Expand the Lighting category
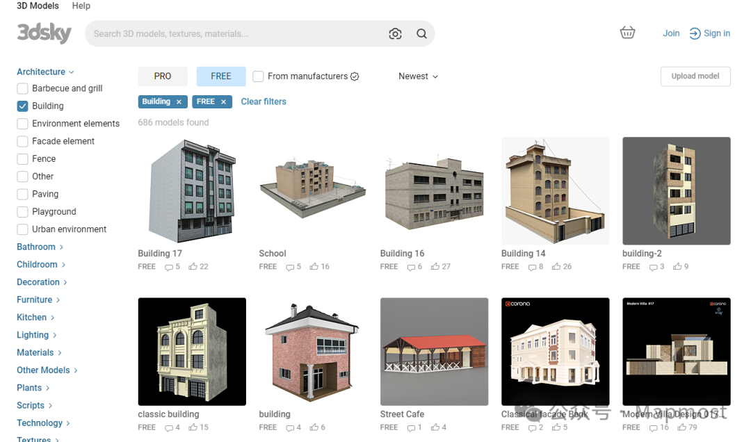Screen dimensions: 751x442 click(x=37, y=335)
